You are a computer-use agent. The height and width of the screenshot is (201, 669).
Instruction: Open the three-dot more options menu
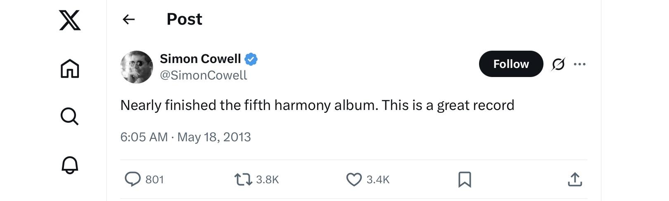(x=580, y=64)
